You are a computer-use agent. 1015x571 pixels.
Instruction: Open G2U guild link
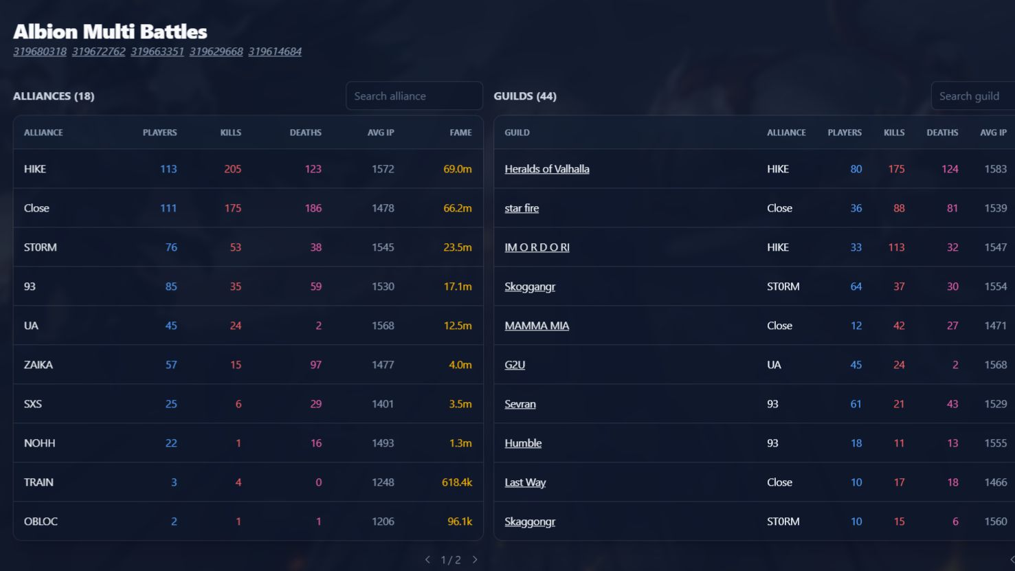(x=515, y=365)
